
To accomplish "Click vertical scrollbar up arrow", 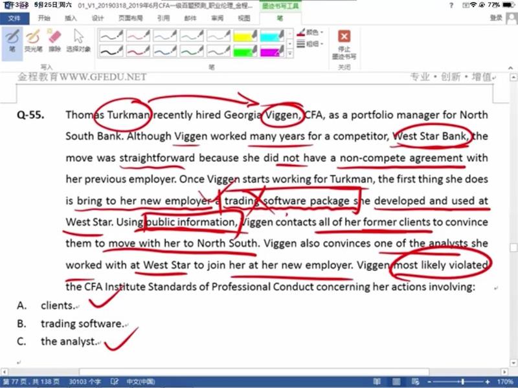I will (513, 78).
